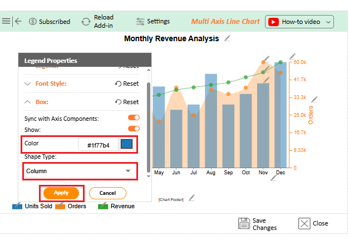The width and height of the screenshot is (349, 245).
Task: Click the Cancel button
Action: pyautogui.click(x=107, y=193)
